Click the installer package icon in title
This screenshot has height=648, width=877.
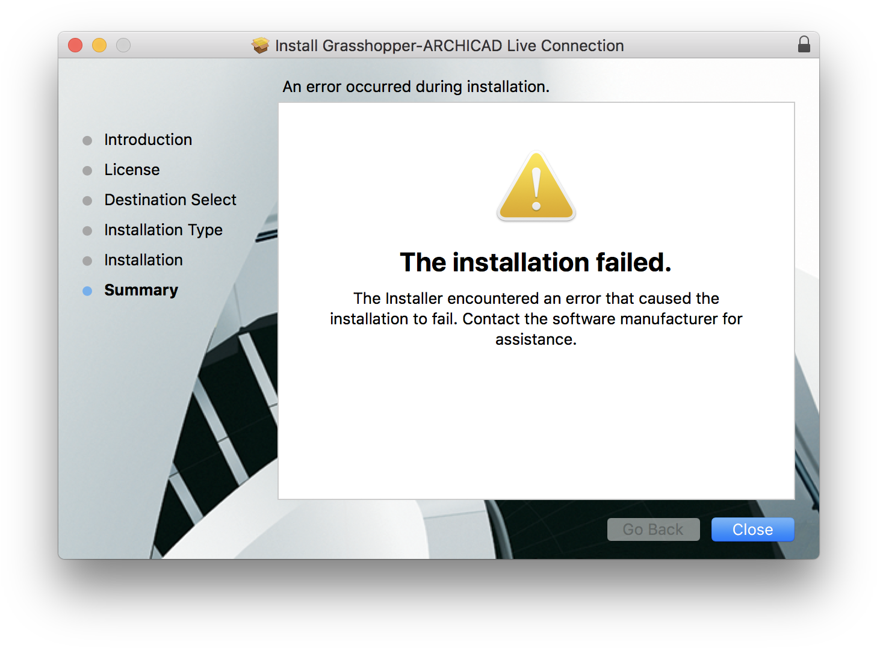pyautogui.click(x=261, y=45)
